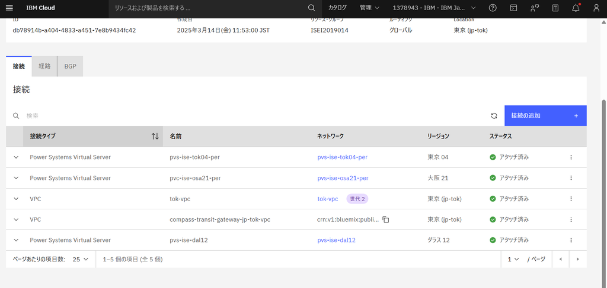This screenshot has height=288, width=607.
Task: Open the pvs-ise-osa21-per network link
Action: 343,178
